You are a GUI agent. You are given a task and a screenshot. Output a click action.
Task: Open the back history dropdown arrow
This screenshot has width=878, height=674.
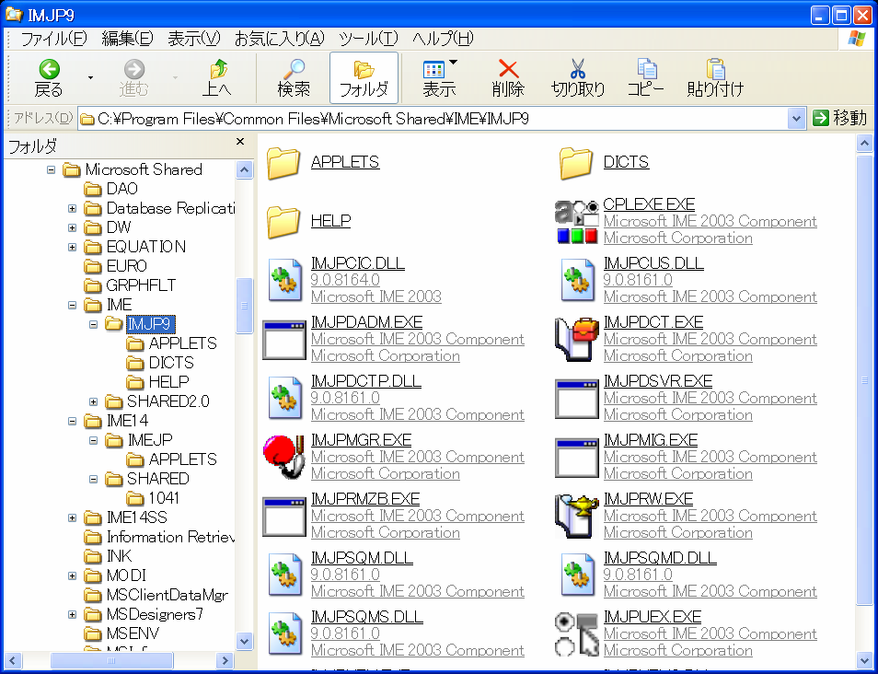90,78
